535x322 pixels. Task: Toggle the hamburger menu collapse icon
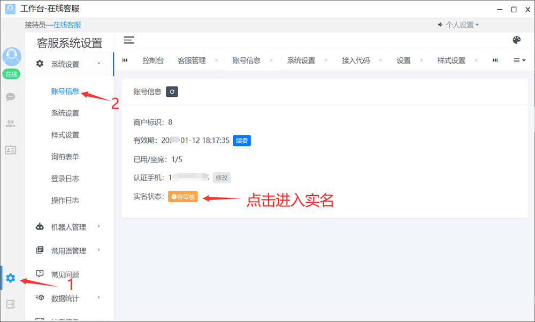pyautogui.click(x=129, y=40)
